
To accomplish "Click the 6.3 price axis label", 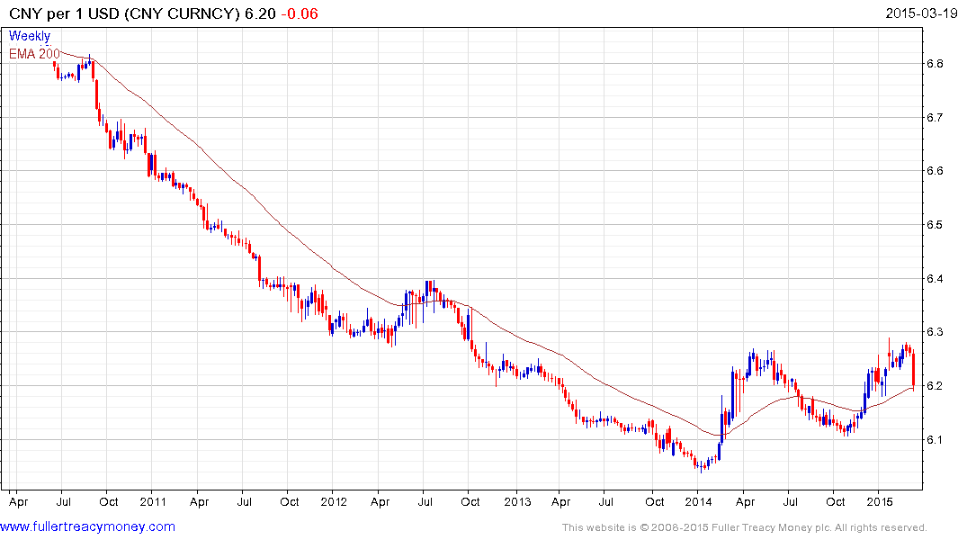I will pyautogui.click(x=935, y=332).
